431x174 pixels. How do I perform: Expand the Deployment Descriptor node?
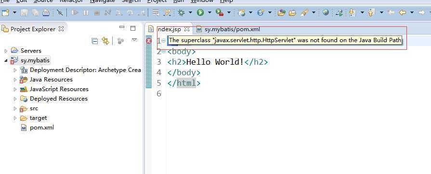tap(15, 70)
